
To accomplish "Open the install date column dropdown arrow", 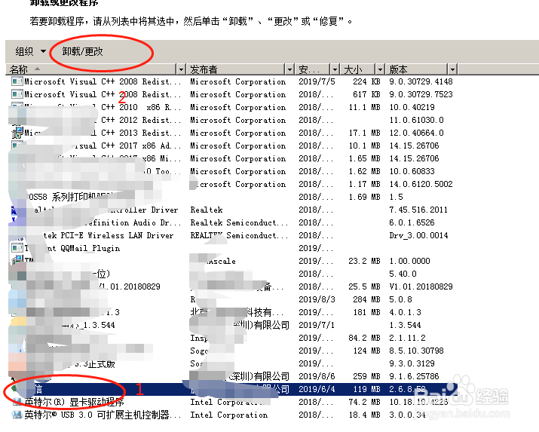I will click(x=335, y=70).
